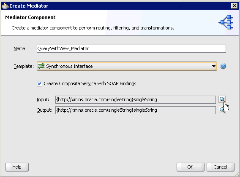Click the Create Mediator window title text
Image resolution: width=240 pixels, height=177 pixels.
pyautogui.click(x=29, y=6)
